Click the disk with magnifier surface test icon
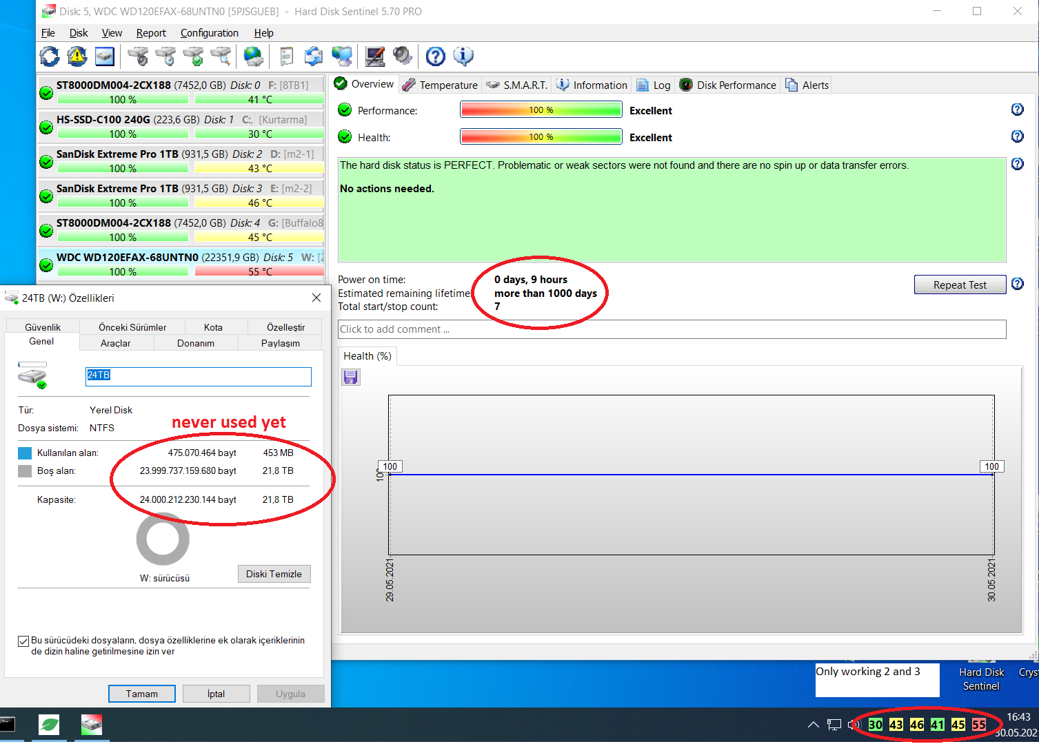 (221, 56)
